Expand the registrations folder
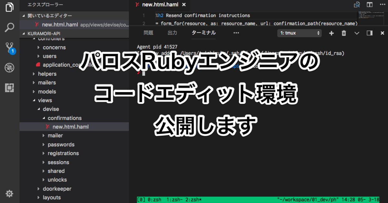The height and width of the screenshot is (203, 388). coord(63,153)
